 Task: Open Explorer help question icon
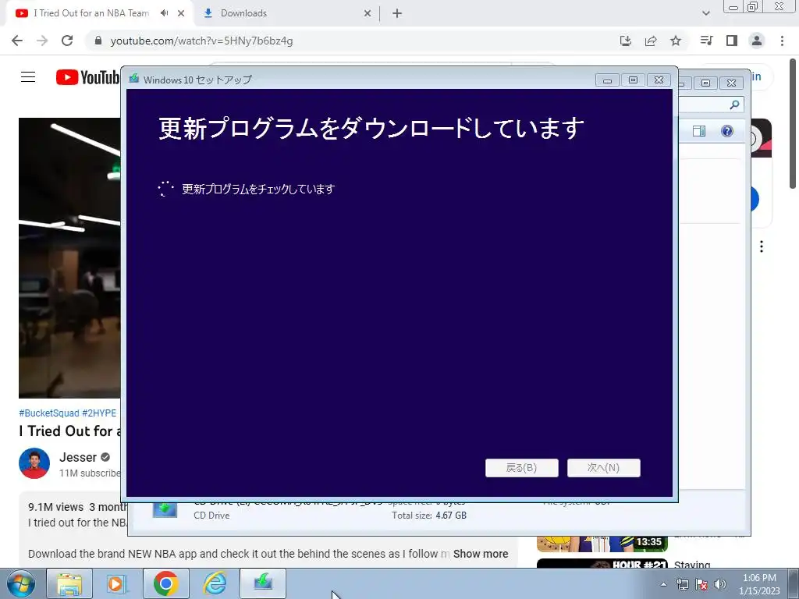point(727,131)
